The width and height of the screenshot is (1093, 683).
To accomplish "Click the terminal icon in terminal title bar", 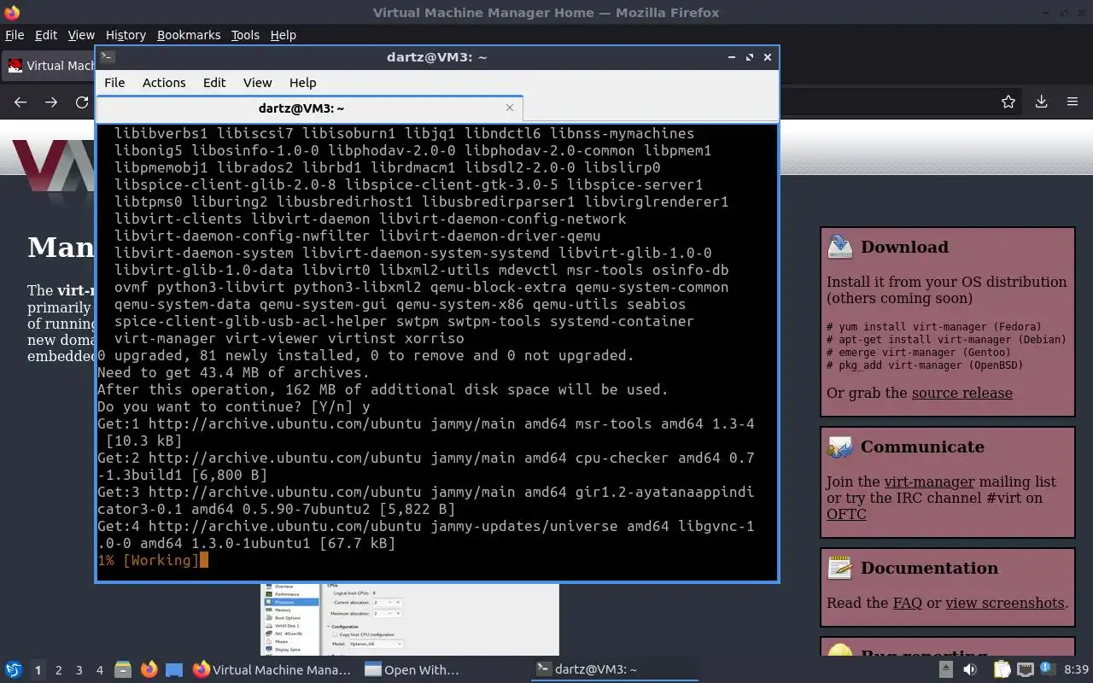I will click(x=108, y=57).
